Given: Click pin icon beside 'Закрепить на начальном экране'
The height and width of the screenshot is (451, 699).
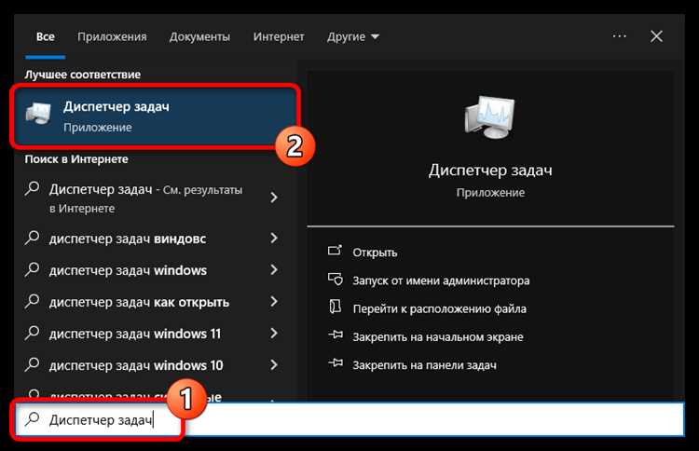Looking at the screenshot, I should 336,335.
